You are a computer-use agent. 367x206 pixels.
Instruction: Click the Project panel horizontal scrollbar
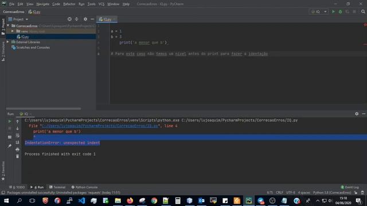tap(44, 109)
